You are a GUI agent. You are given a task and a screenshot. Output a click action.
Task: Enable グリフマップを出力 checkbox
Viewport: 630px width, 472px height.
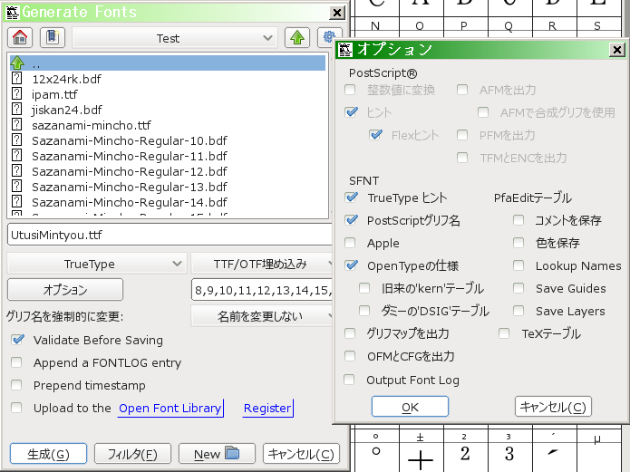pos(350,333)
